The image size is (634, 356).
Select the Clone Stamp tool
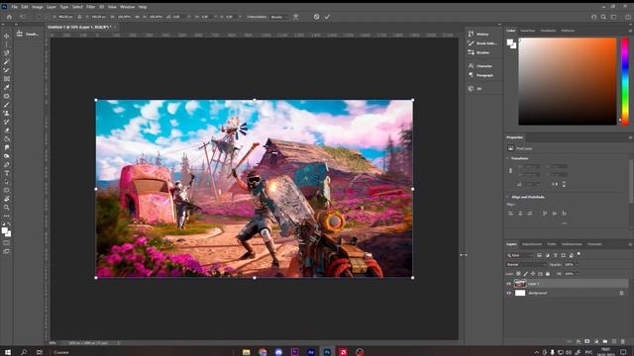pos(7,114)
